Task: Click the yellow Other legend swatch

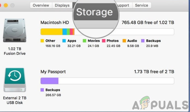Action: pos(42,41)
